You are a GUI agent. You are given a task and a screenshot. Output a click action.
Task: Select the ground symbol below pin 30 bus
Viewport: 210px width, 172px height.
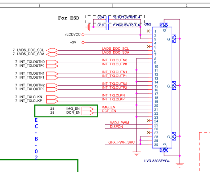click(x=136, y=153)
